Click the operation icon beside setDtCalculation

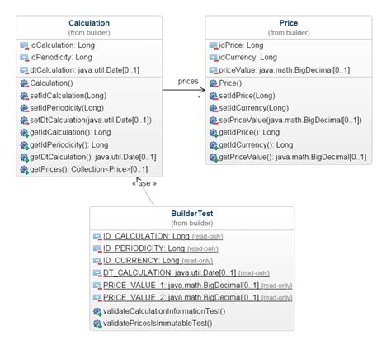pyautogui.click(x=24, y=121)
